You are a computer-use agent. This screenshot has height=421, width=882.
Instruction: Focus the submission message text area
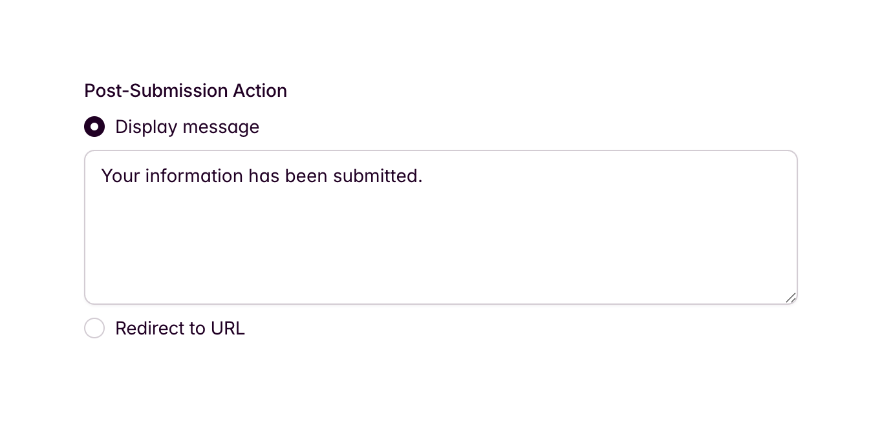click(440, 227)
